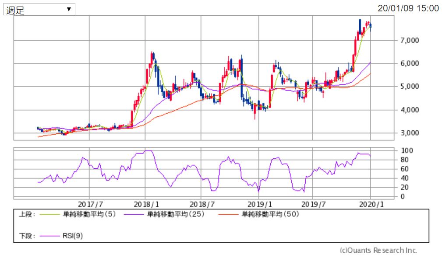The image size is (442, 258).
Task: Click the 4,000 price axis label
Action: (x=410, y=110)
